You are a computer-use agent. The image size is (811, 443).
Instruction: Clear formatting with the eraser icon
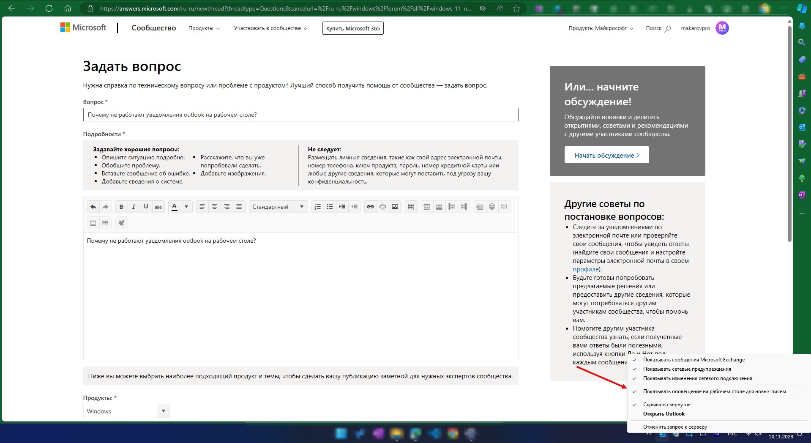(121, 223)
